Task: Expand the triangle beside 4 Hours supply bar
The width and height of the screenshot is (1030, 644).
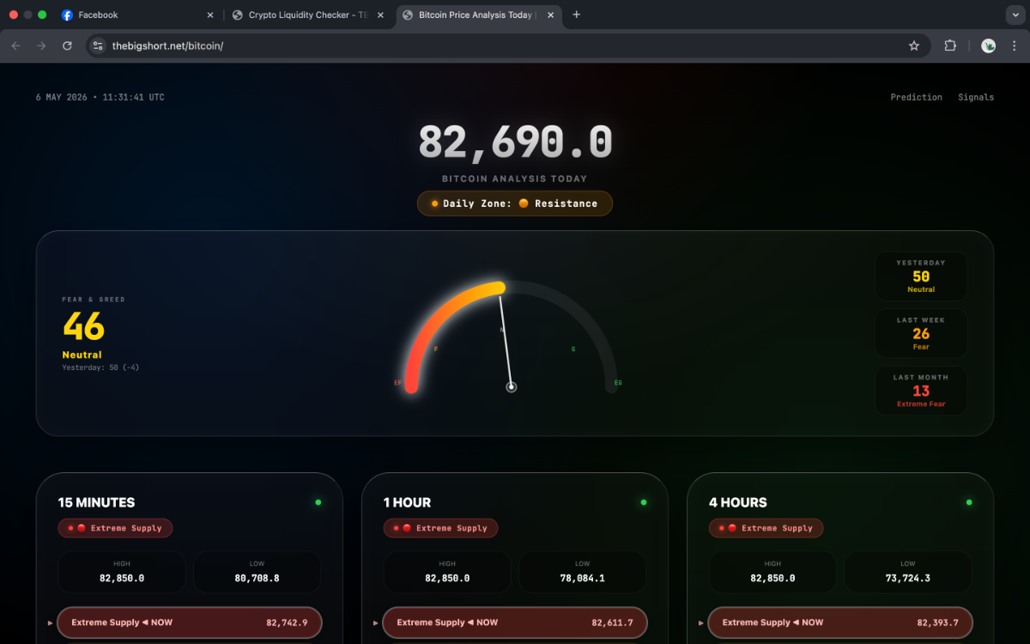Action: (x=701, y=623)
